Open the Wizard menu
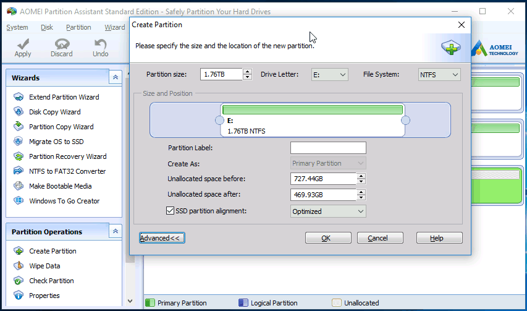The image size is (527, 311). tap(115, 27)
